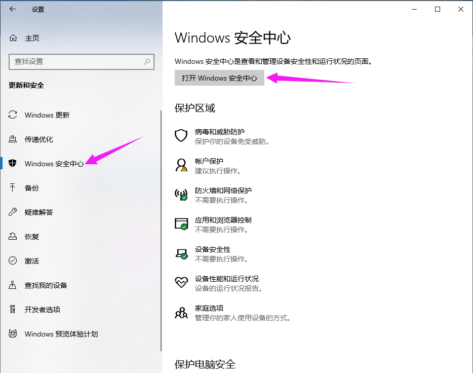
Task: Click the 更新和安全 section label
Action: [26, 86]
